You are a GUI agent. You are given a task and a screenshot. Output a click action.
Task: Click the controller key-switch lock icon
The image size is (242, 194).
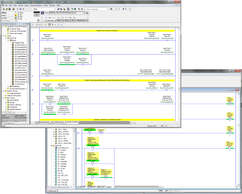point(38,21)
